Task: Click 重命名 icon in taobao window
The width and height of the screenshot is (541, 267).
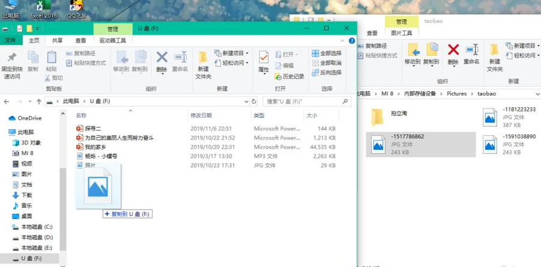Action: 473,51
